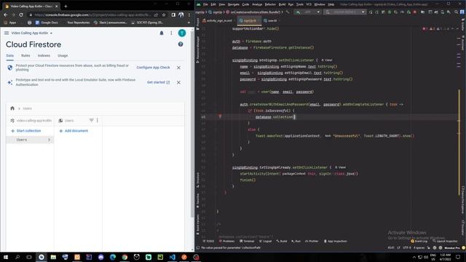This screenshot has height=262, width=466.
Task: Open filter icon in Users column
Action: click(x=91, y=120)
